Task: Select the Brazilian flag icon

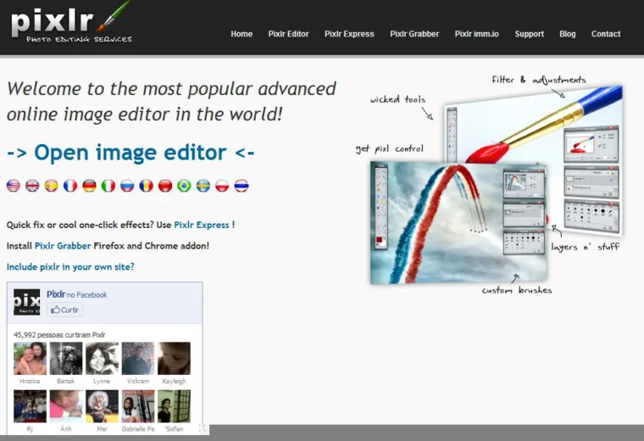Action: click(184, 186)
